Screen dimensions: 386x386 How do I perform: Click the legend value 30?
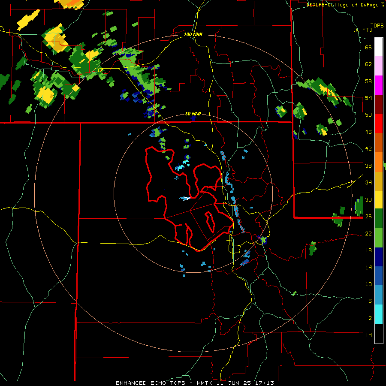(368, 199)
